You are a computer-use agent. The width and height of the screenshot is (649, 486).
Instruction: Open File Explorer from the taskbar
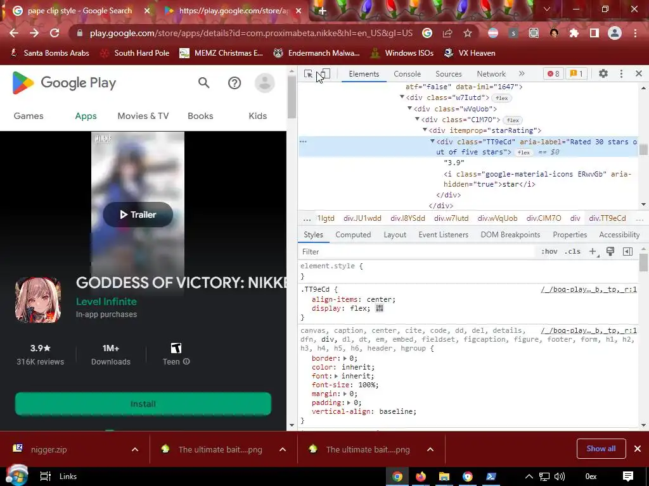pyautogui.click(x=444, y=477)
